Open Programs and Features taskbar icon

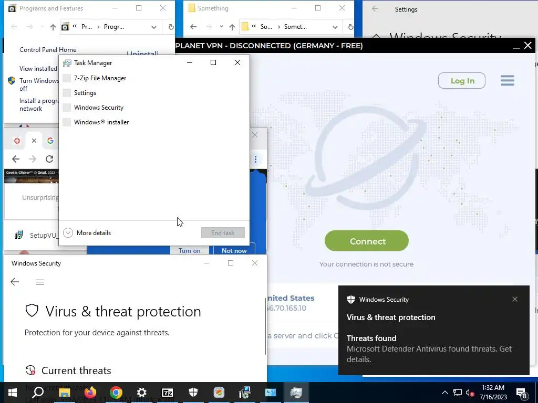[271, 393]
